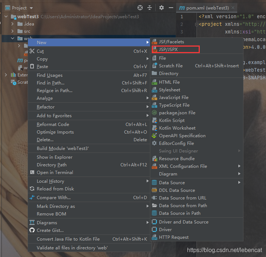Open the New submenu
The image size is (266, 257).
click(x=89, y=43)
